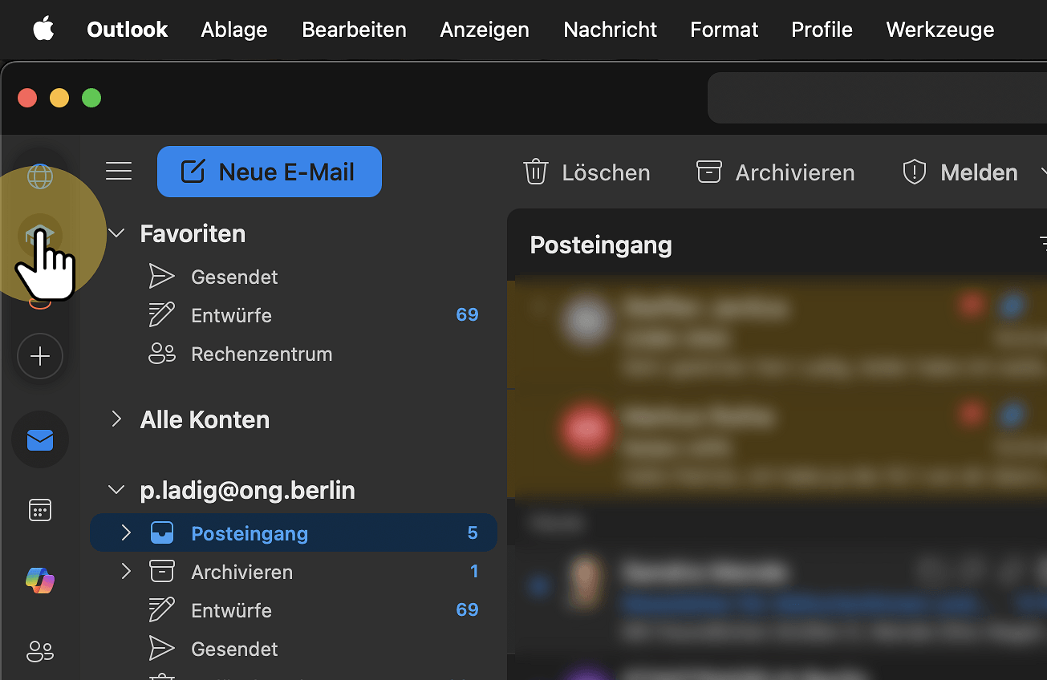The width and height of the screenshot is (1047, 680).
Task: Collapse the p.ladig@ong.berlin account tree
Action: click(117, 490)
